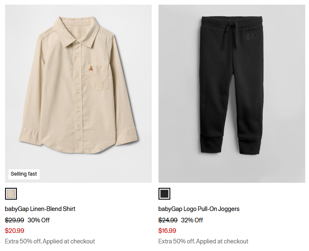This screenshot has height=251, width=309.
Task: Click the brown bear embroidery on the shirt
Action: (x=90, y=68)
